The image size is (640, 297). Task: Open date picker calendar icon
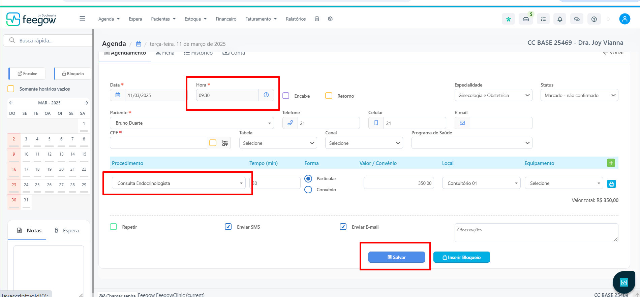coord(118,95)
